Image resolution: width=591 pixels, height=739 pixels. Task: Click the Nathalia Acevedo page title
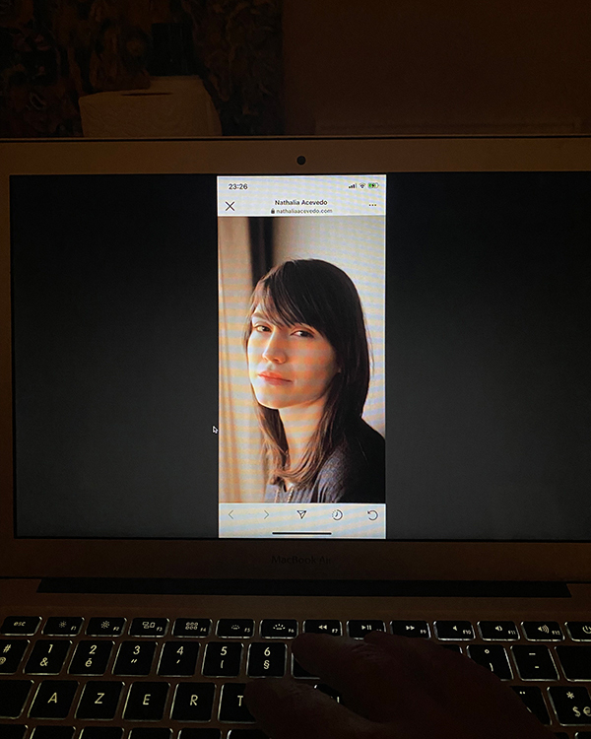pyautogui.click(x=301, y=201)
